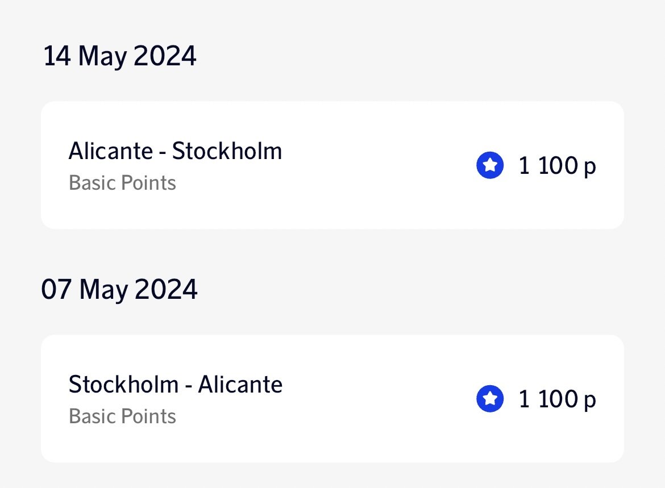The width and height of the screenshot is (665, 488).
Task: Click the star icon for Alicante - Stockholm
Action: tap(490, 166)
